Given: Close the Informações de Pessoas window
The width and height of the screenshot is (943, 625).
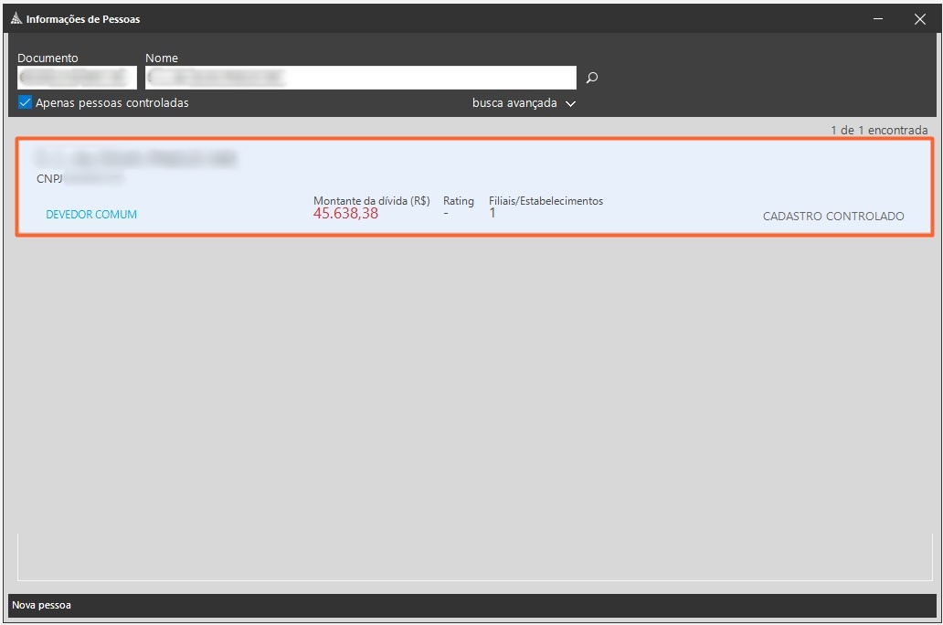Looking at the screenshot, I should tap(920, 19).
